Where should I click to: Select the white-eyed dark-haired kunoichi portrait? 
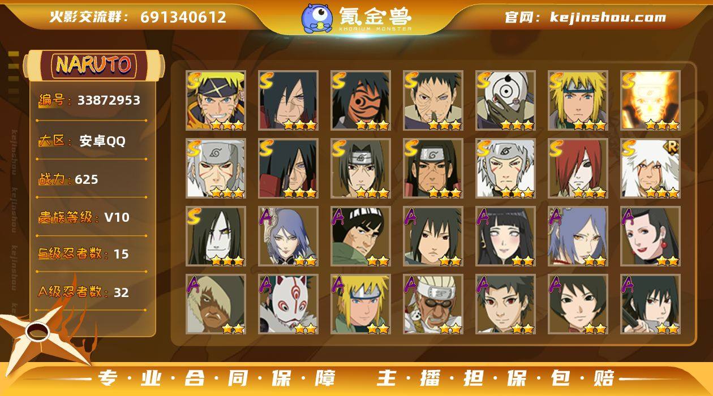(x=505, y=236)
